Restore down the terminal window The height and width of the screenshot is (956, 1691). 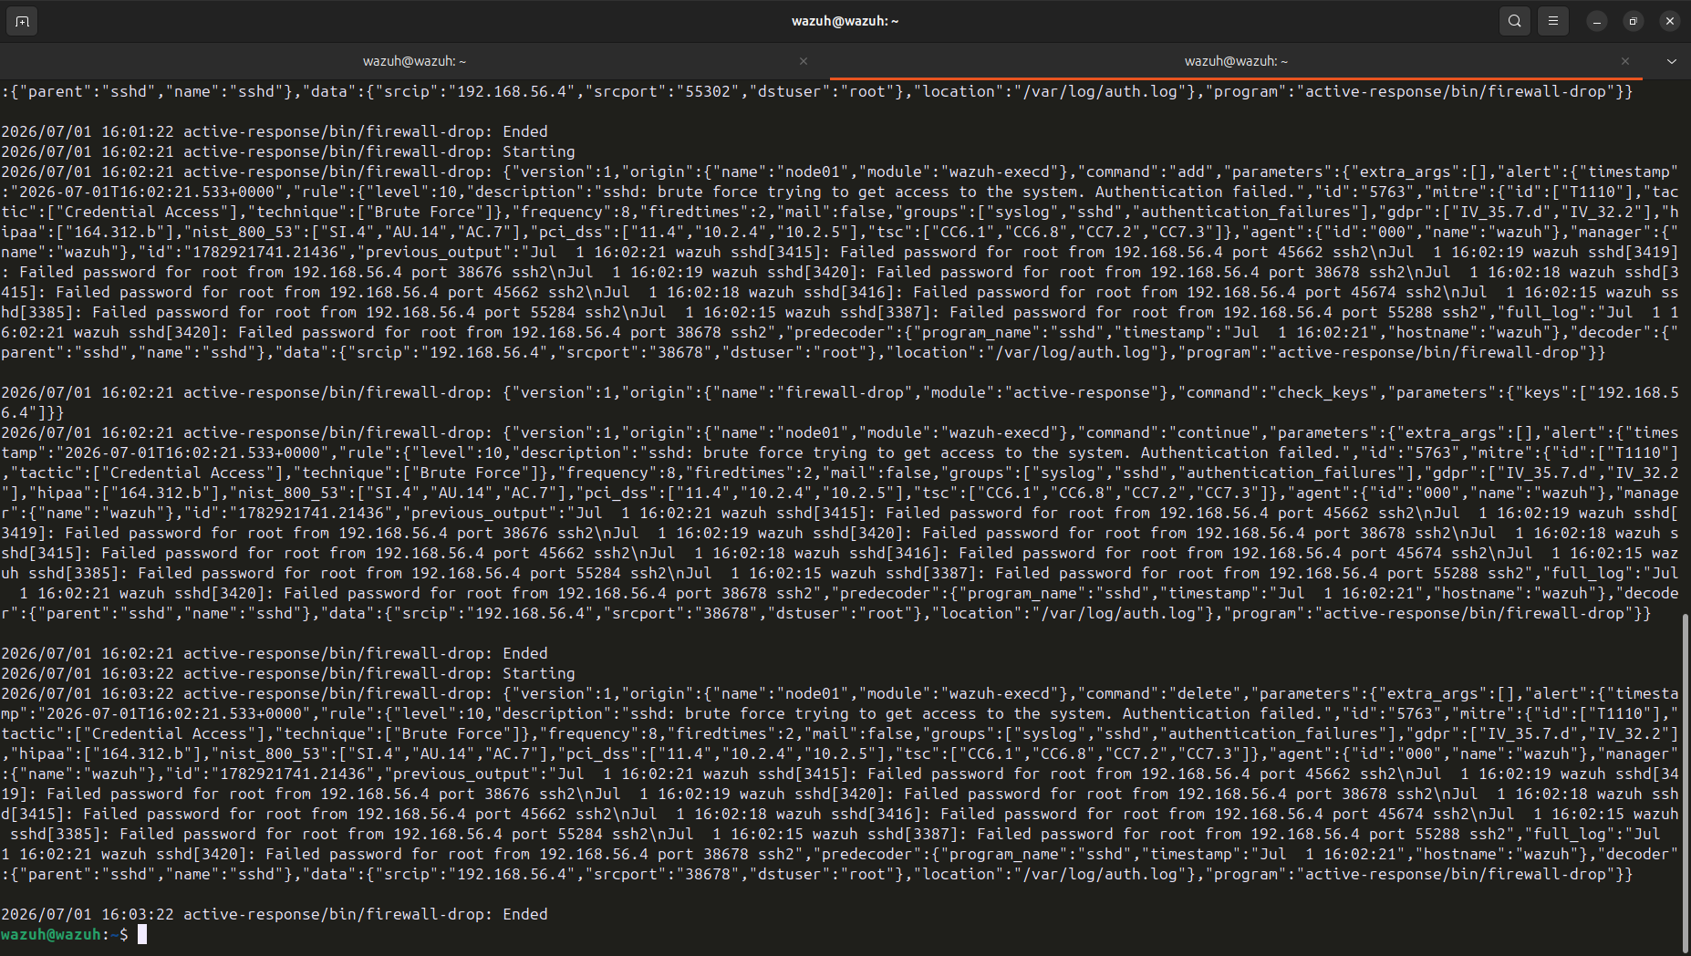1634,21
